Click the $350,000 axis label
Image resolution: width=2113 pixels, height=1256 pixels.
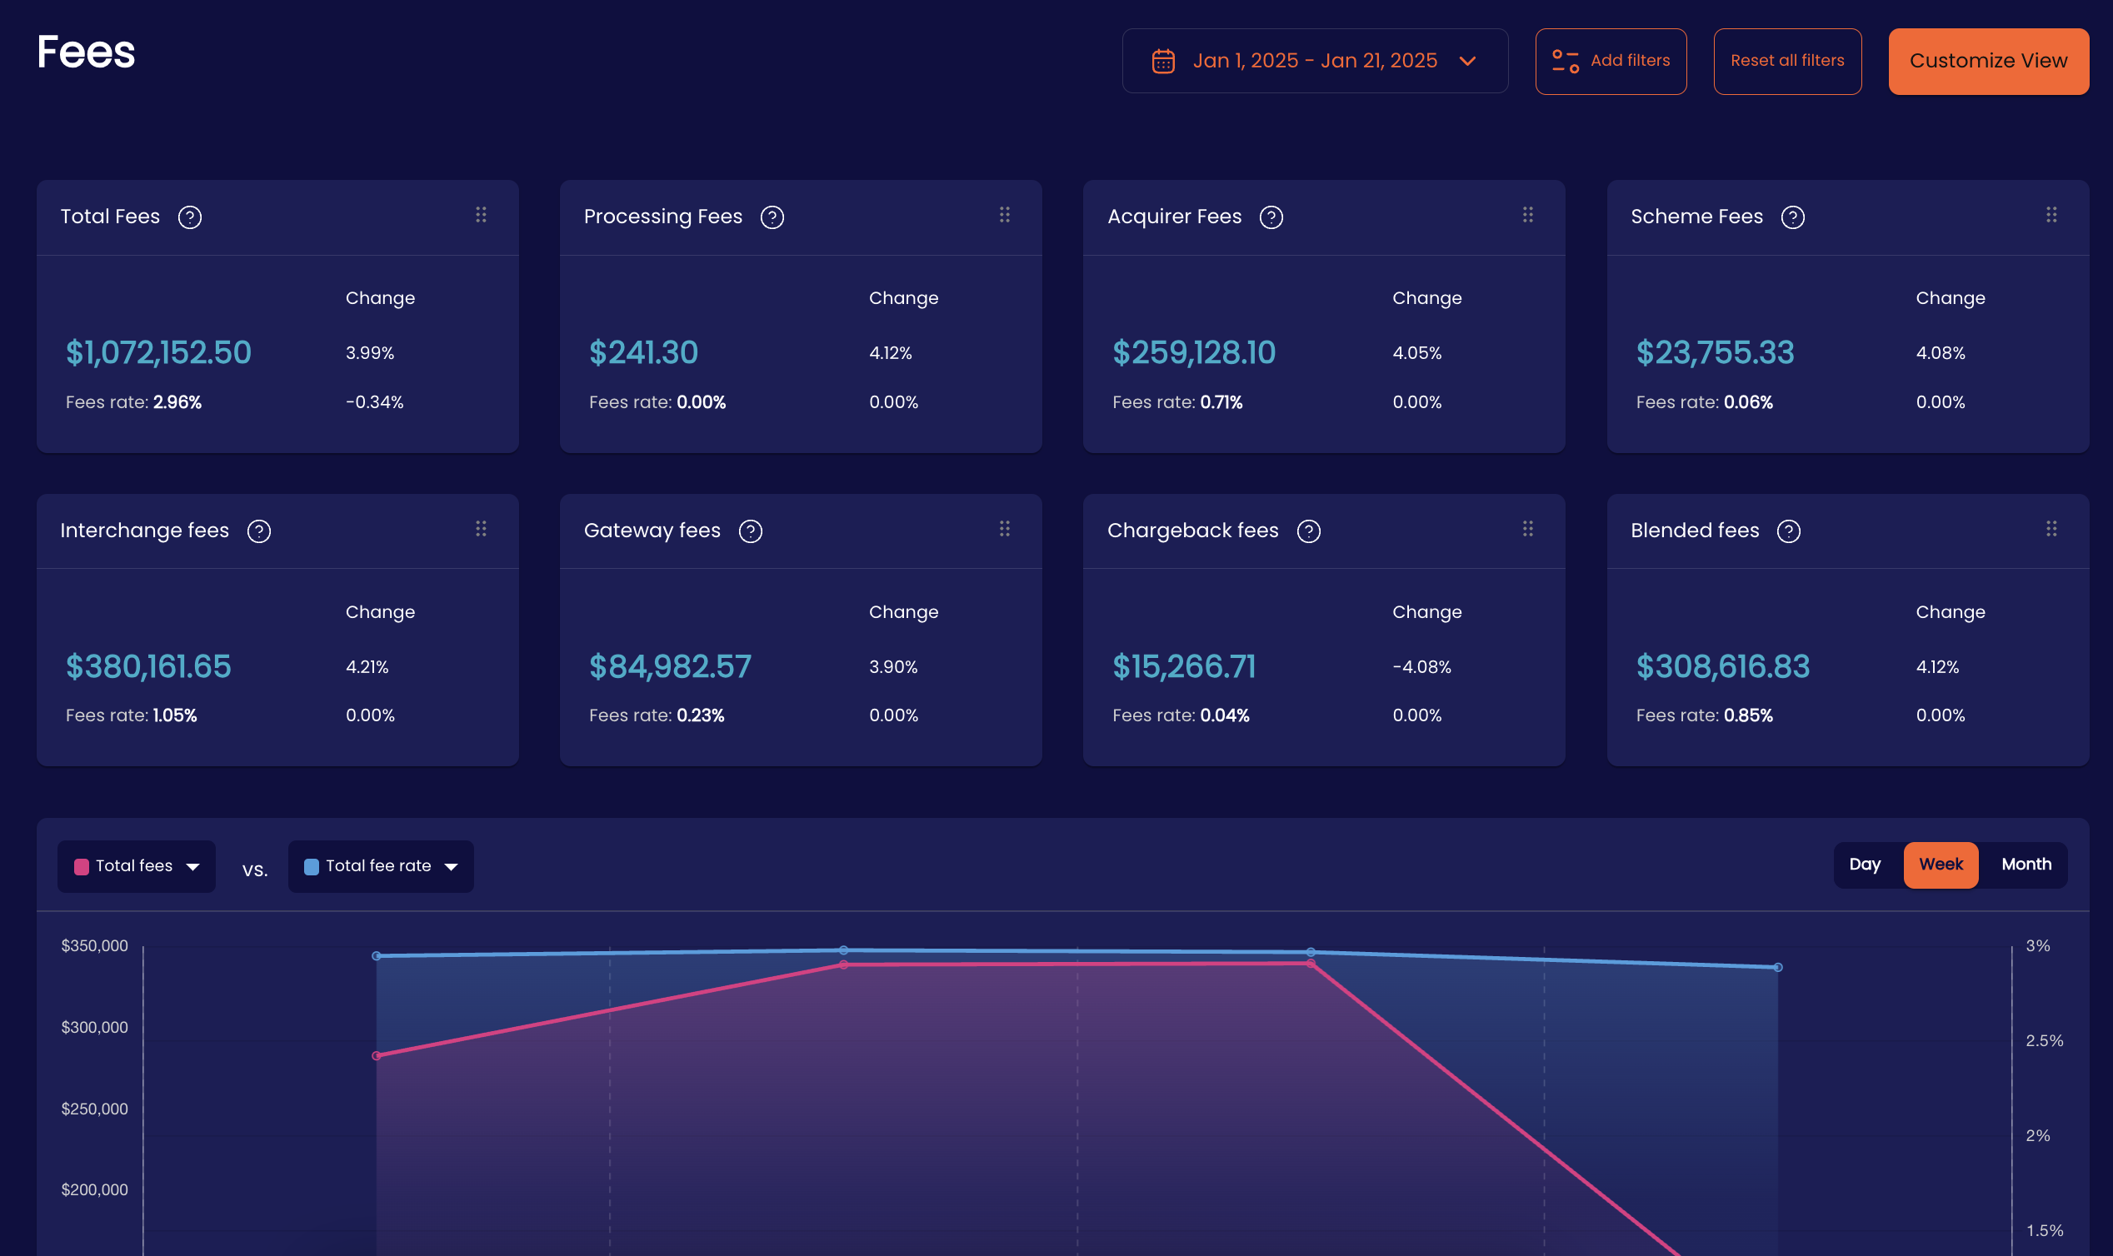94,945
